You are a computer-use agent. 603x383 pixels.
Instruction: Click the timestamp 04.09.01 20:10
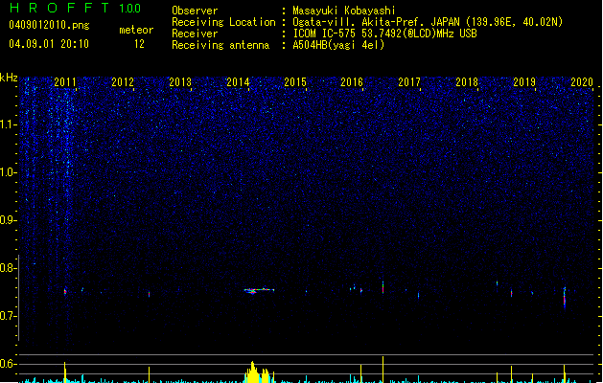[x=49, y=44]
